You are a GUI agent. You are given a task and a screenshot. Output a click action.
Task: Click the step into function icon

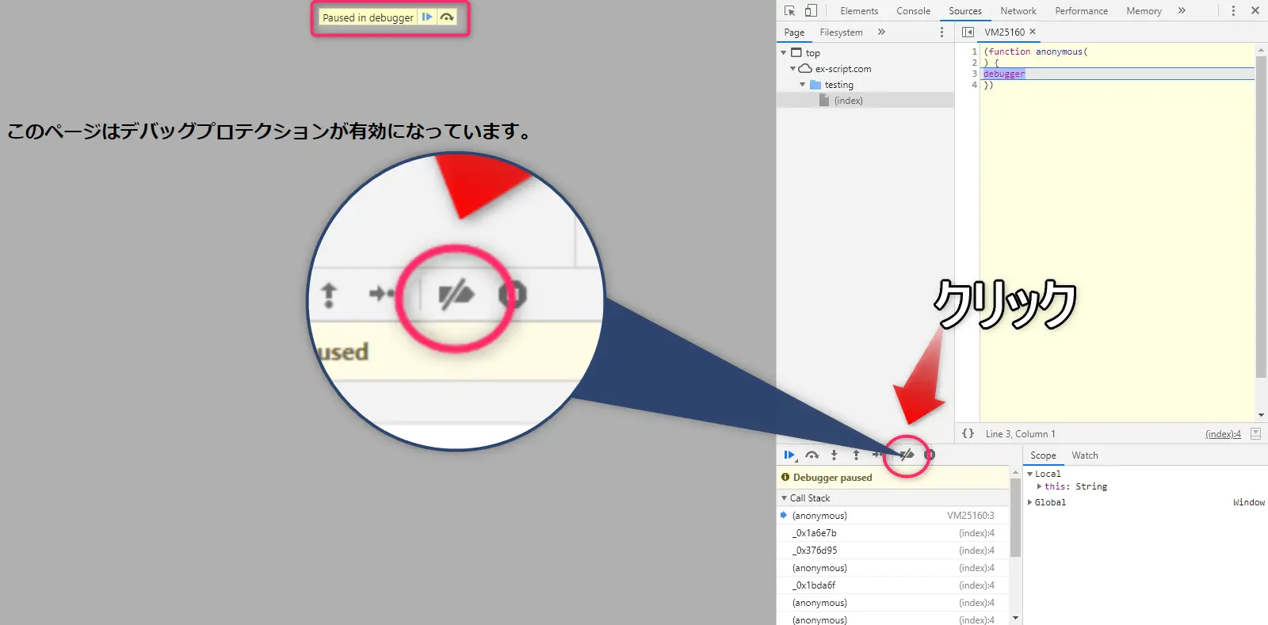[834, 455]
